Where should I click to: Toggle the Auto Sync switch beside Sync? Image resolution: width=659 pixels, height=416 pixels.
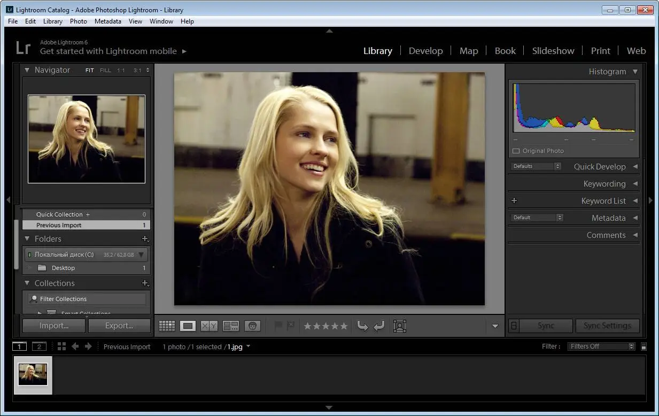click(514, 326)
